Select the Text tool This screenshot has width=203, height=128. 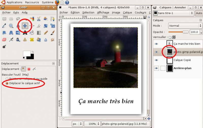pyautogui.click(x=25, y=33)
